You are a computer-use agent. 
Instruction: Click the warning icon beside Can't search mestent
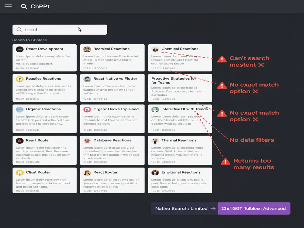coord(222,59)
